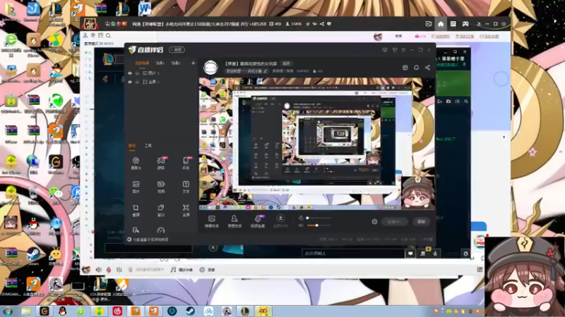Toggle visibility of 图片1 layer

click(130, 73)
